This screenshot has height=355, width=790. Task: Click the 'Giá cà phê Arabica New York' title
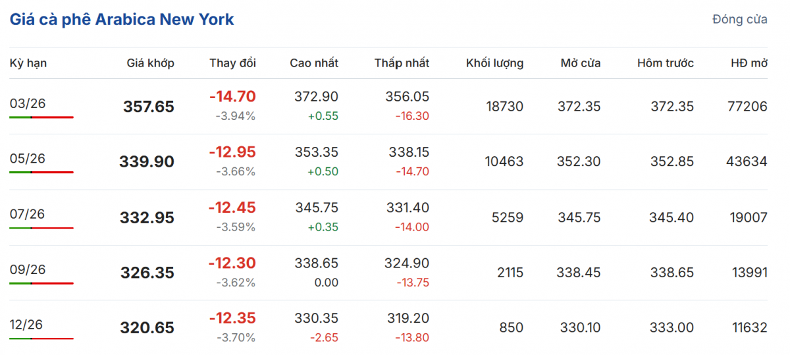coord(122,20)
